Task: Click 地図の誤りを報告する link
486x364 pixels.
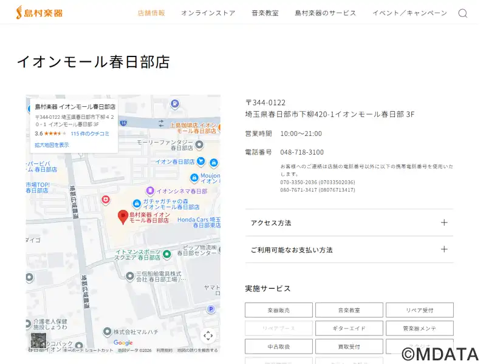Action: 197,351
